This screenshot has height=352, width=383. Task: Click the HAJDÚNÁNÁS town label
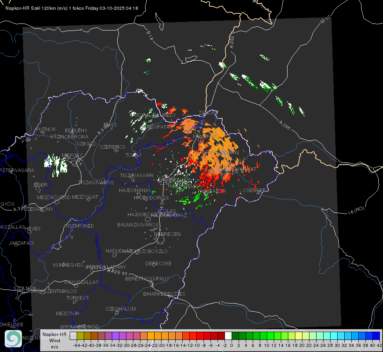coord(135,190)
